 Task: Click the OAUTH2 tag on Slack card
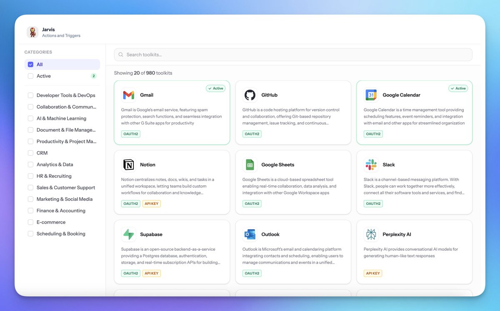[373, 204]
